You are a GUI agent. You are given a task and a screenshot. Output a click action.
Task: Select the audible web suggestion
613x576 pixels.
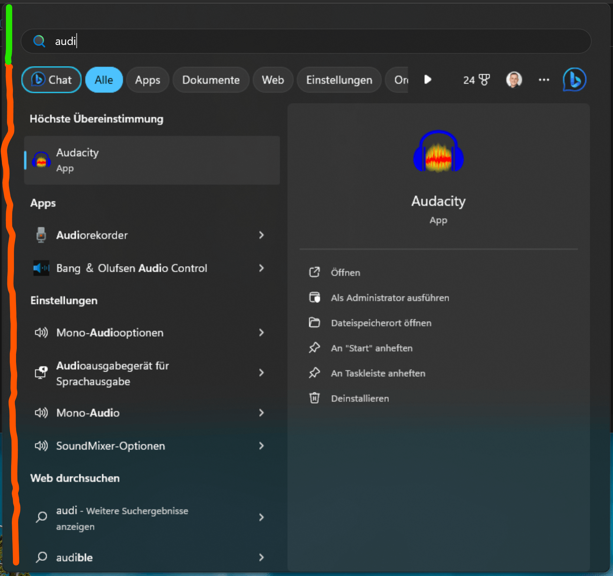pyautogui.click(x=152, y=557)
